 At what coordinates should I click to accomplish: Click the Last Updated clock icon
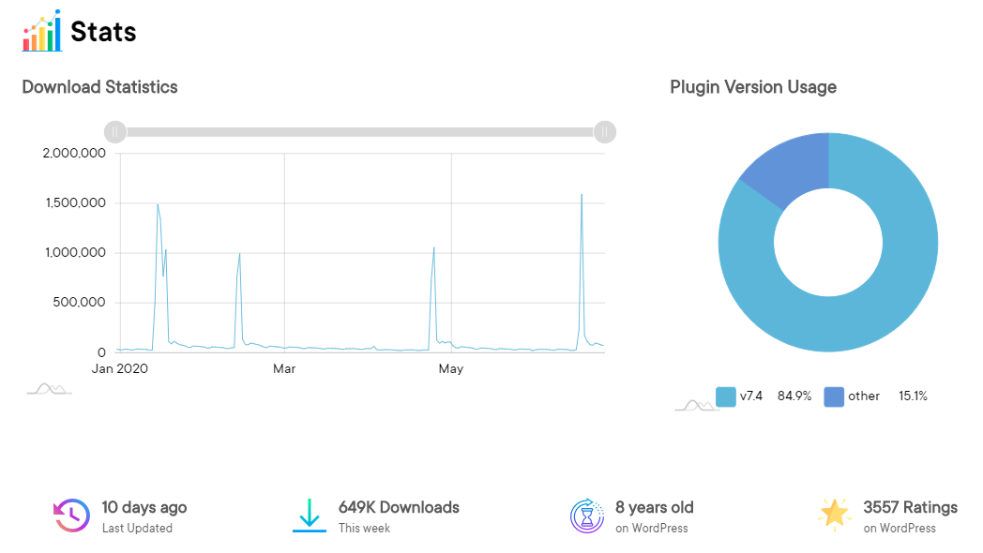(71, 516)
